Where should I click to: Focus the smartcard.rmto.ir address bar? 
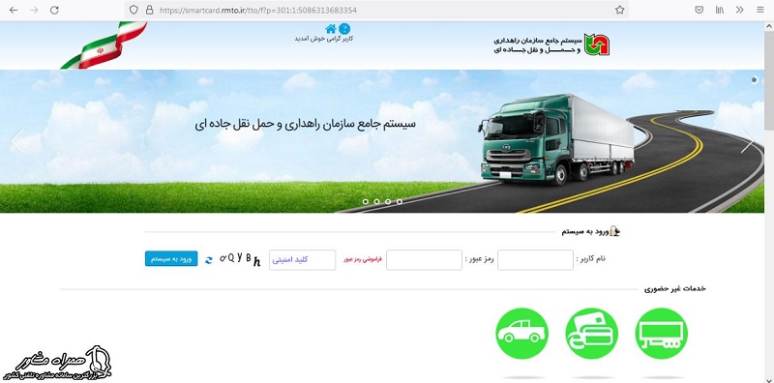point(375,10)
